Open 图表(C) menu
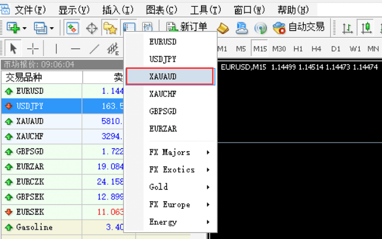Image resolution: width=382 pixels, height=239 pixels. tap(161, 10)
